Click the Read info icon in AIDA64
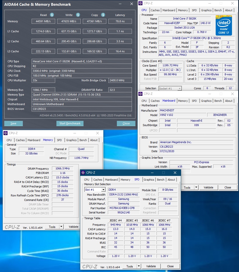The width and height of the screenshot is (239, 272). point(52,15)
